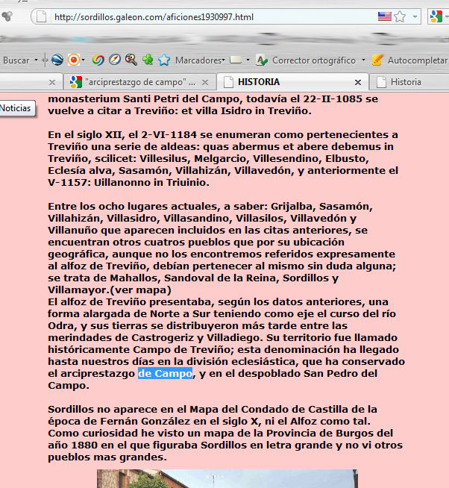This screenshot has width=449, height=488.
Task: Open the Corrector ortográfico dropdown arrow
Action: pos(363,60)
